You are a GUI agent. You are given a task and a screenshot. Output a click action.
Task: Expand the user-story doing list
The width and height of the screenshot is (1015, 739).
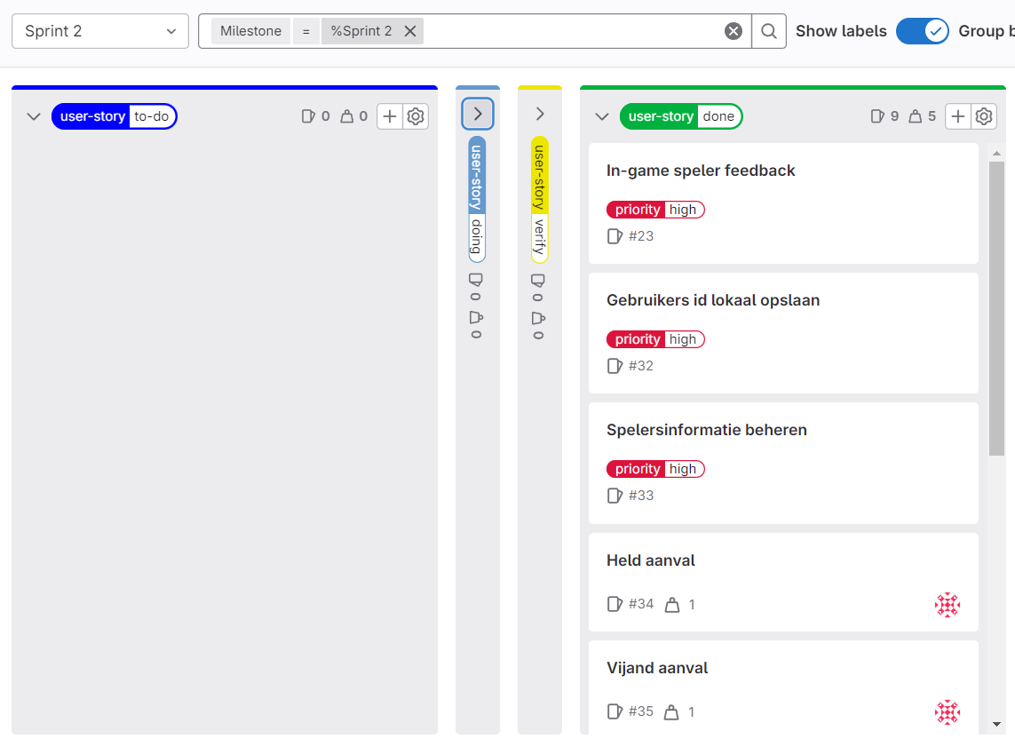[x=478, y=114]
